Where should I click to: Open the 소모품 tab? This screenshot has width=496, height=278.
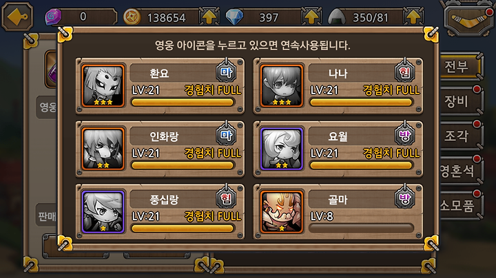pos(460,206)
